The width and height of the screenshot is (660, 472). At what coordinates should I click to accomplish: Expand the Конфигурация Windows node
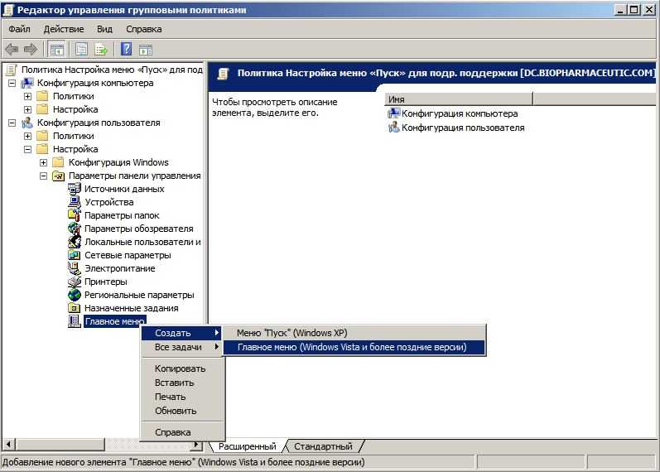coord(43,162)
